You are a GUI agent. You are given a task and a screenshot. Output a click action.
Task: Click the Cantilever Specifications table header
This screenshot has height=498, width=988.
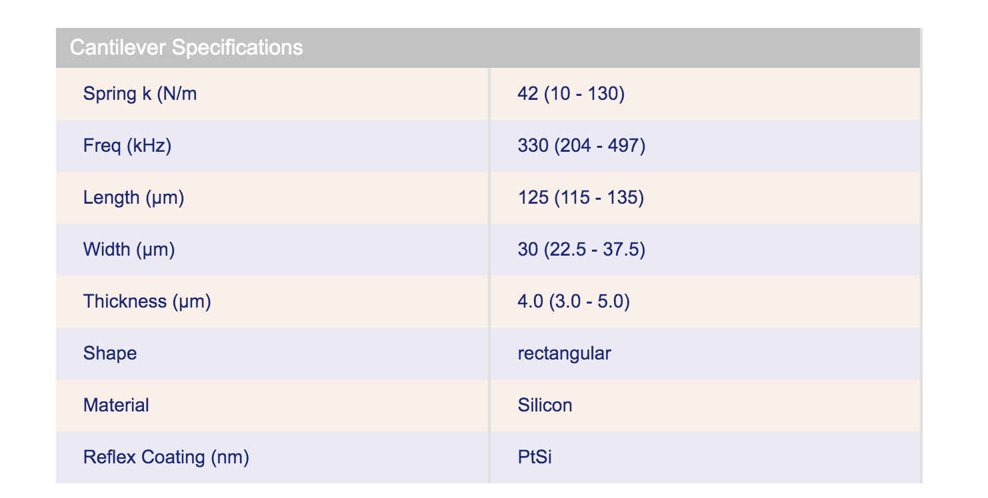pyautogui.click(x=187, y=48)
